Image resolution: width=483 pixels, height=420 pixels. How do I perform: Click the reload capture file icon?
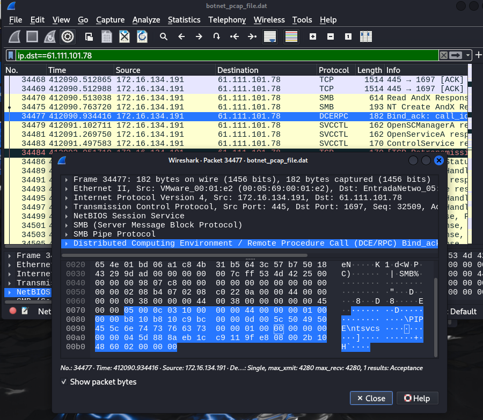pyautogui.click(x=142, y=36)
